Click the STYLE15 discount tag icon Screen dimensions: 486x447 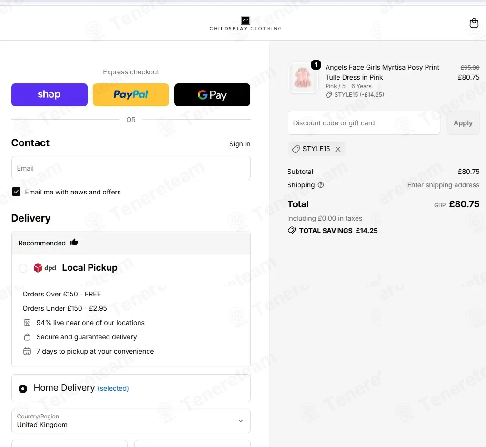click(x=296, y=149)
